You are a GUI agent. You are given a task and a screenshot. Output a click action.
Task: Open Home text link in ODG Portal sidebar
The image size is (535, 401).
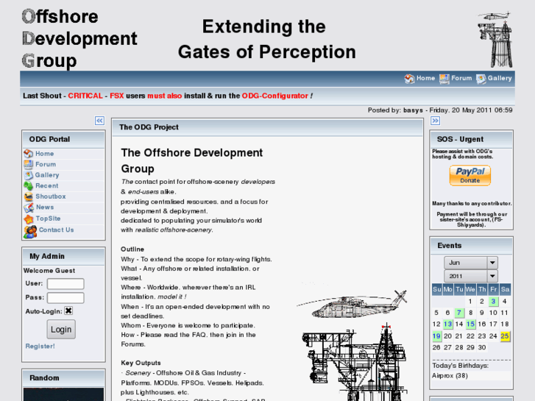(x=44, y=154)
